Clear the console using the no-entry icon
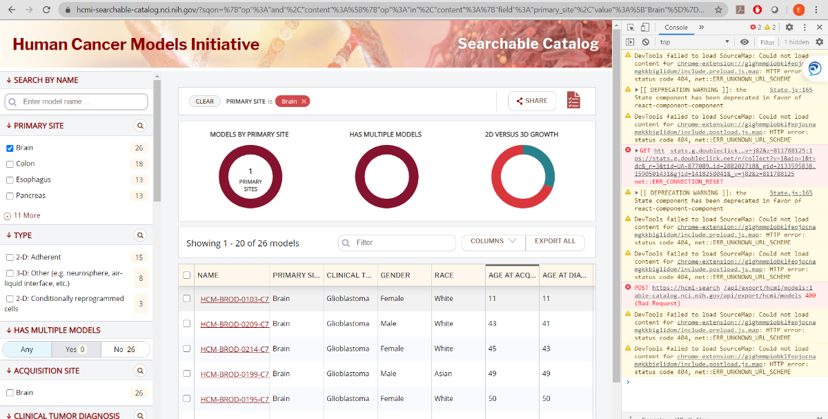The height and width of the screenshot is (419, 828). click(645, 41)
